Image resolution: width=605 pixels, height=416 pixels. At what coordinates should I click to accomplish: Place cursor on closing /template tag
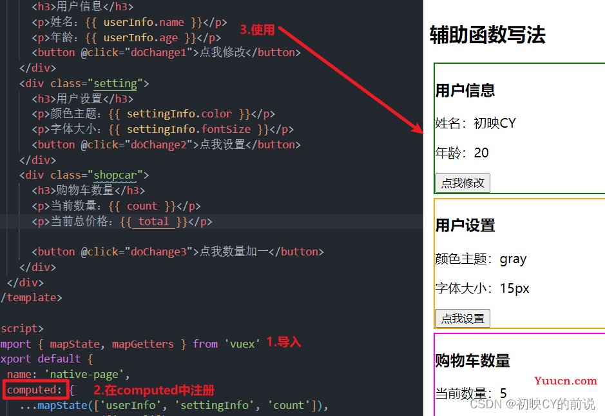31,297
